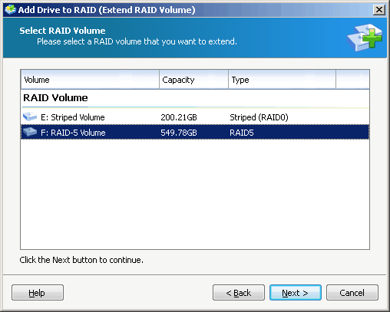Select the E: Striped Volume row
The width and height of the screenshot is (390, 312).
click(x=195, y=117)
